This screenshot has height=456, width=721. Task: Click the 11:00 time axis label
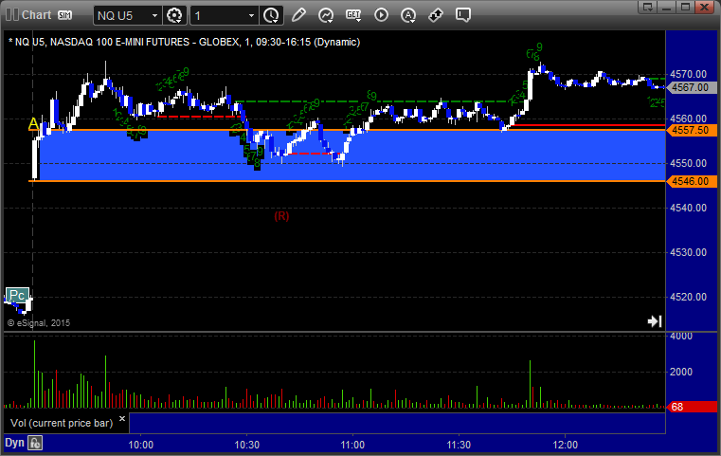352,445
